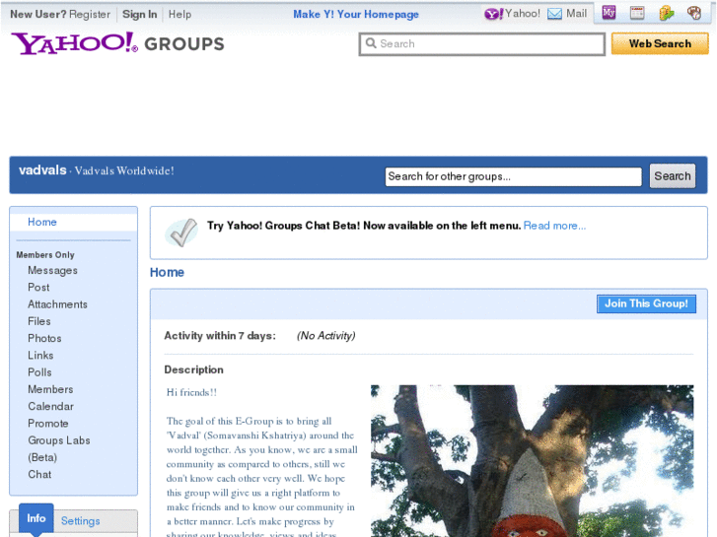Focus the Search for other groups field
This screenshot has height=537, width=717.
coord(514,176)
